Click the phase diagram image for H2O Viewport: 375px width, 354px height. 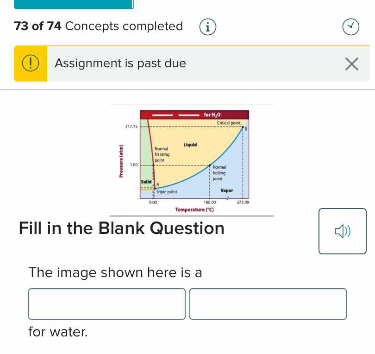tap(191, 158)
